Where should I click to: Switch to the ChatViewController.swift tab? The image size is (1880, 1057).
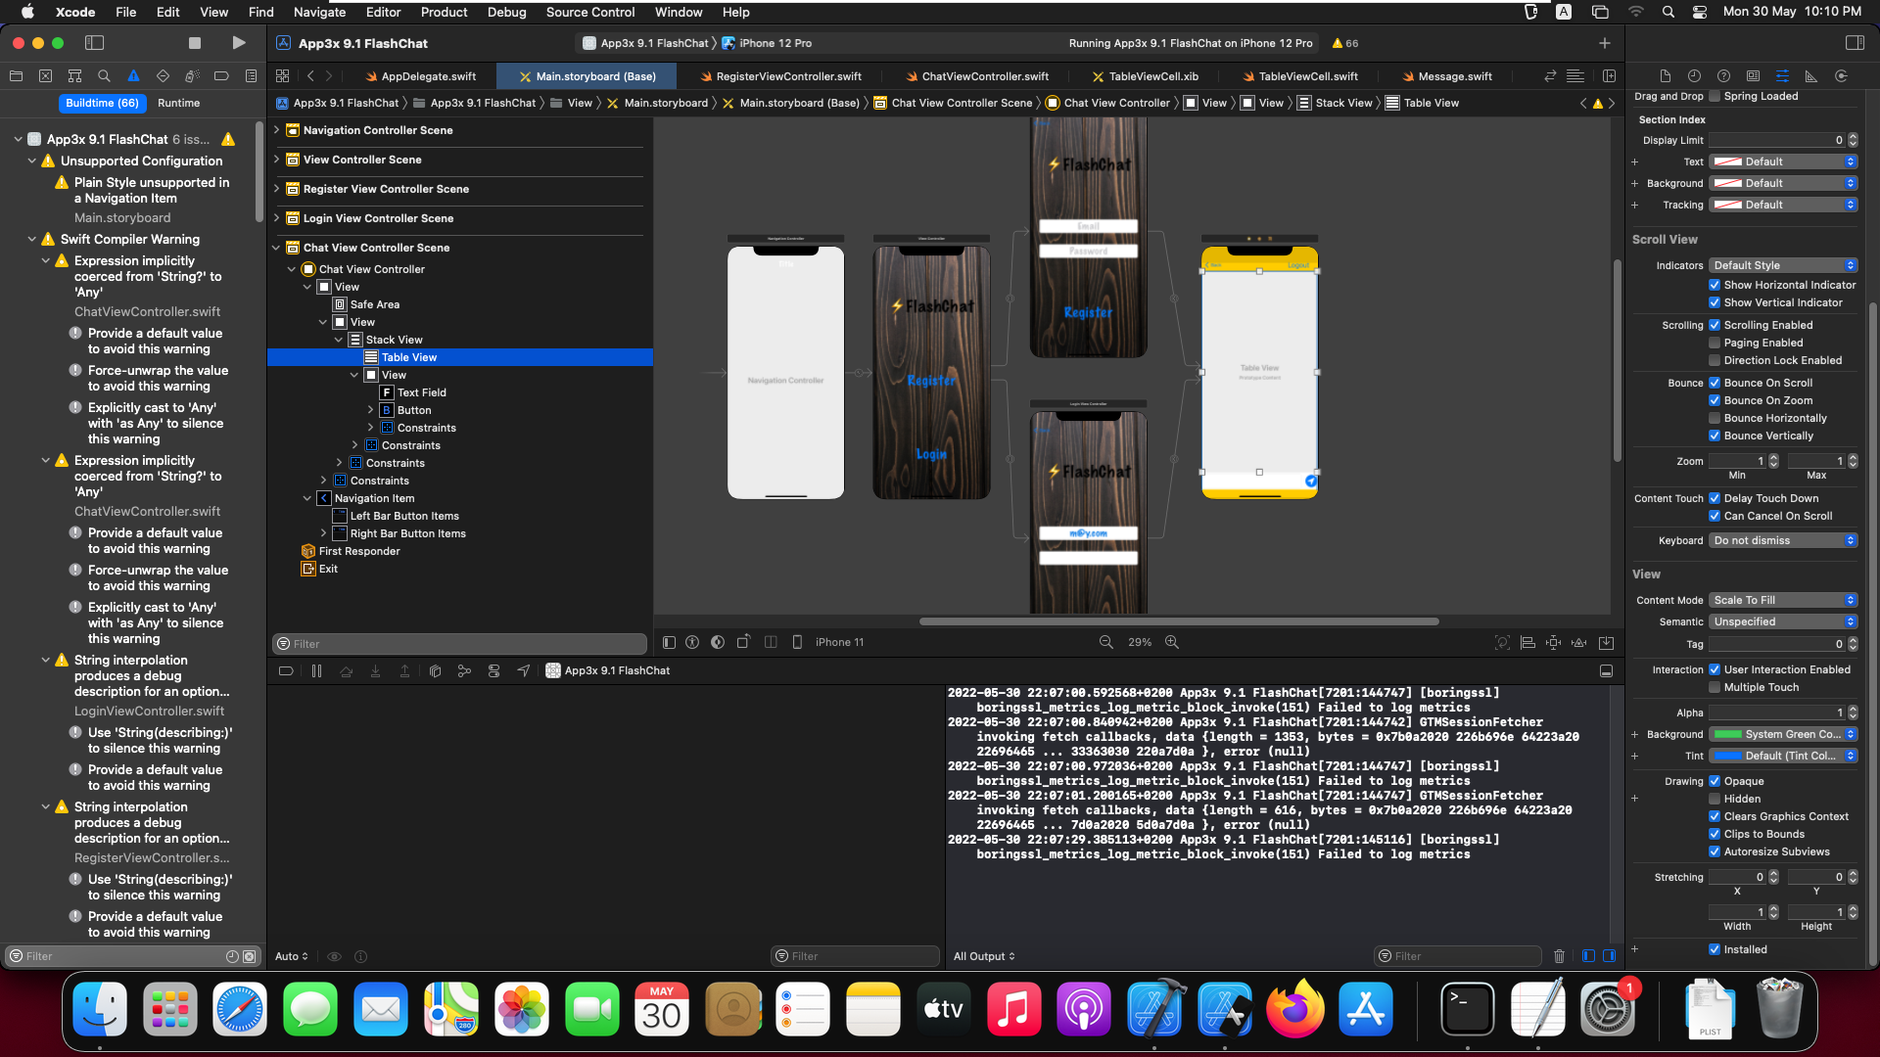point(984,76)
